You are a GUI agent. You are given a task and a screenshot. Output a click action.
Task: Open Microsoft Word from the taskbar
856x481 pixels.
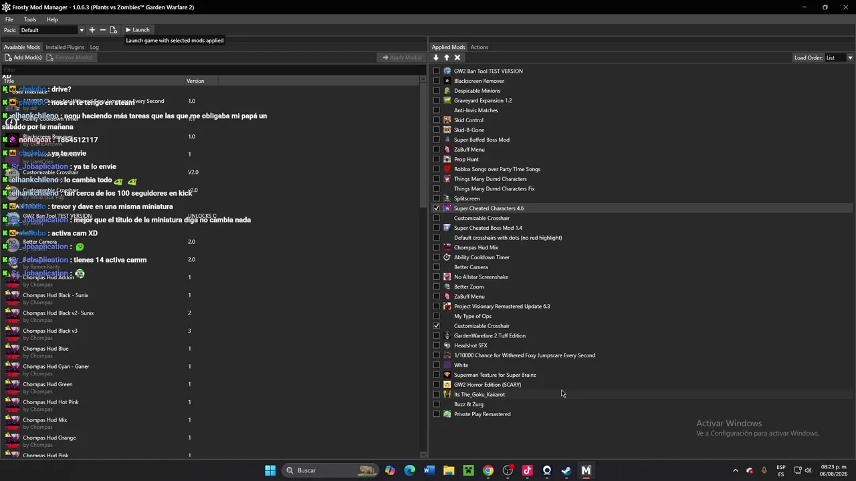point(429,470)
